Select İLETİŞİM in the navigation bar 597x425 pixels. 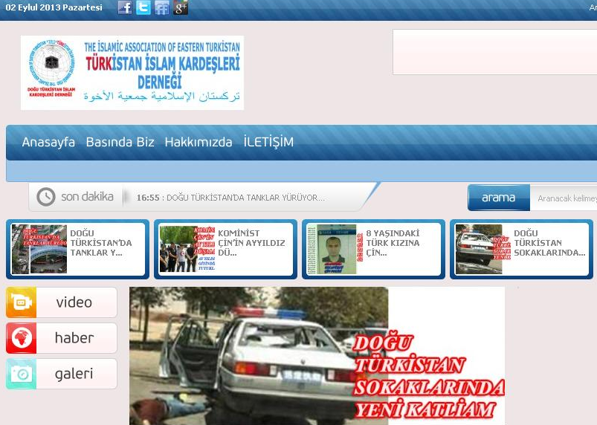[268, 142]
